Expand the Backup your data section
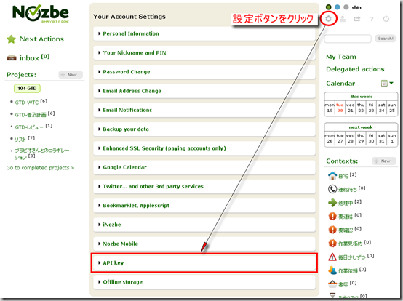403x301 pixels. [204, 129]
